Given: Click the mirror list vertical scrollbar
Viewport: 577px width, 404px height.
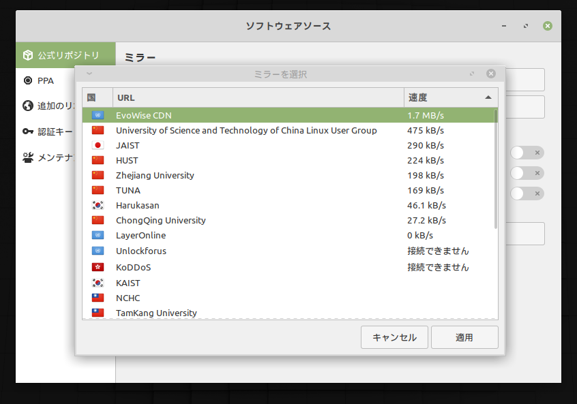Looking at the screenshot, I should 496,169.
